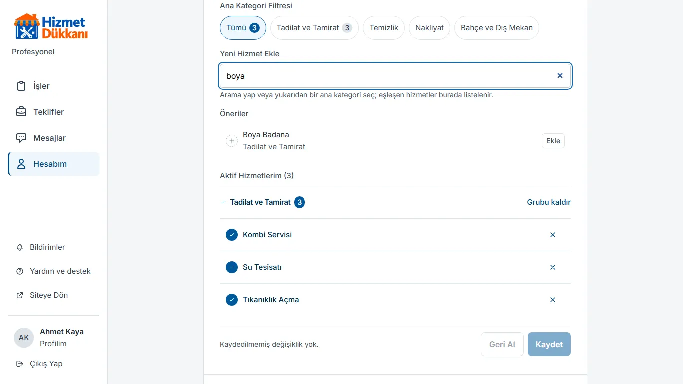This screenshot has width=683, height=384.
Task: Open the İşler clipboard icon
Action: 21,86
